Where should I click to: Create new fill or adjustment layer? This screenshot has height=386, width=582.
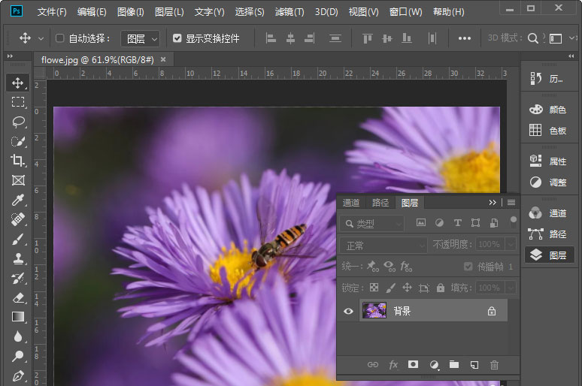pyautogui.click(x=434, y=365)
